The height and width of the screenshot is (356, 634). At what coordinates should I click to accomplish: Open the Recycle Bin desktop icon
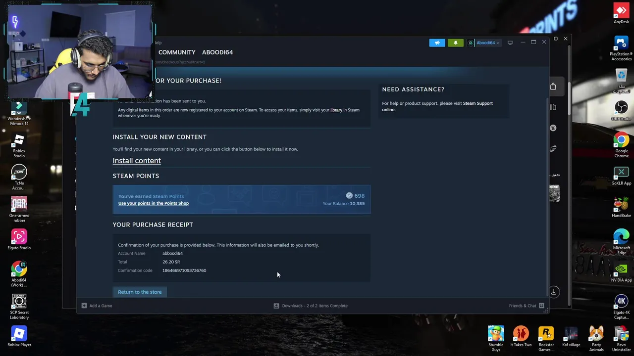click(x=621, y=81)
